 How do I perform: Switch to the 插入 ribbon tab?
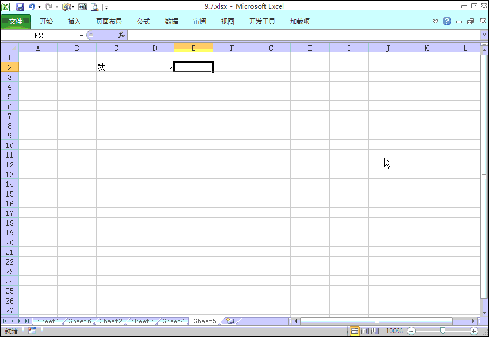[74, 21]
